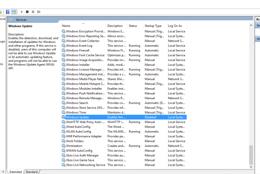The image size is (260, 174).
Task: Click Network S... log on of Workstation
Action: [x=176, y=146]
